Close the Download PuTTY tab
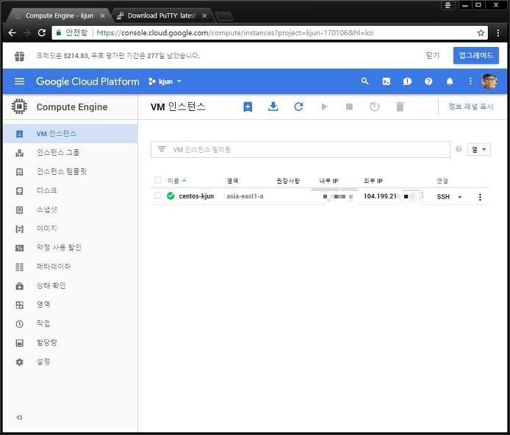Image resolution: width=510 pixels, height=435 pixels. (204, 15)
